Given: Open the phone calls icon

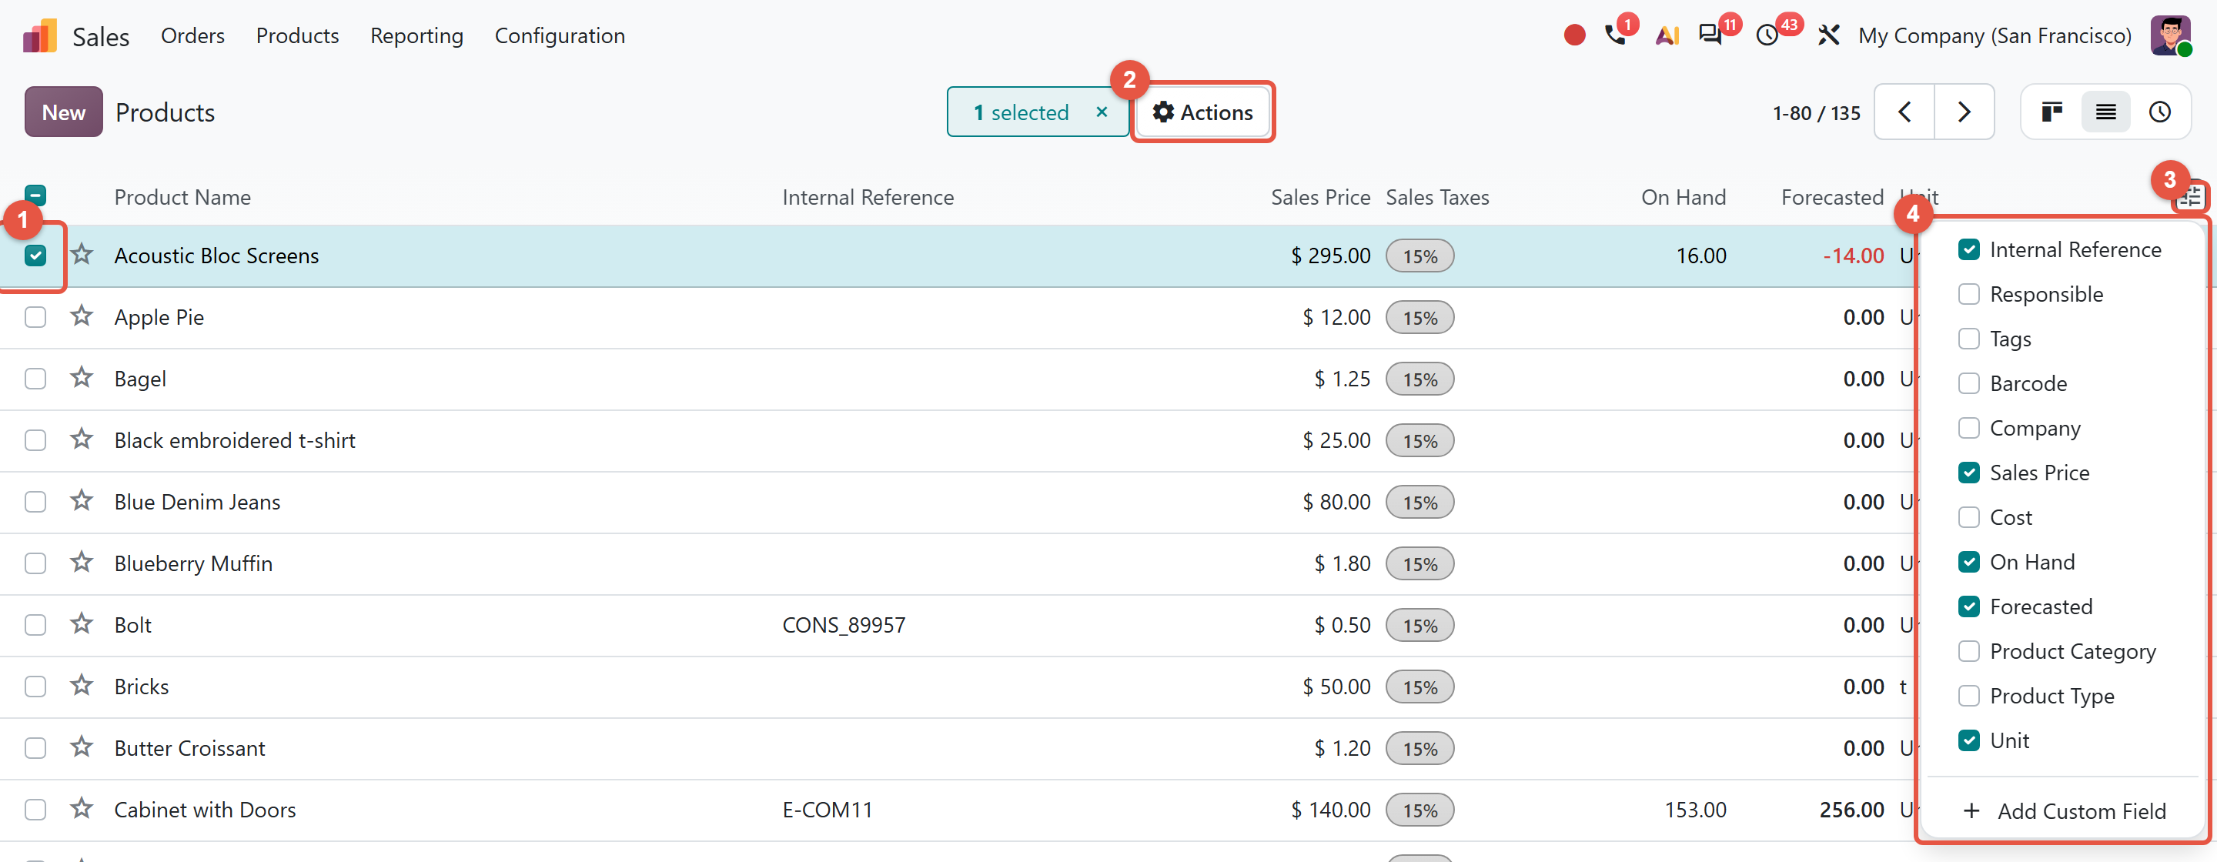Looking at the screenshot, I should (1616, 35).
